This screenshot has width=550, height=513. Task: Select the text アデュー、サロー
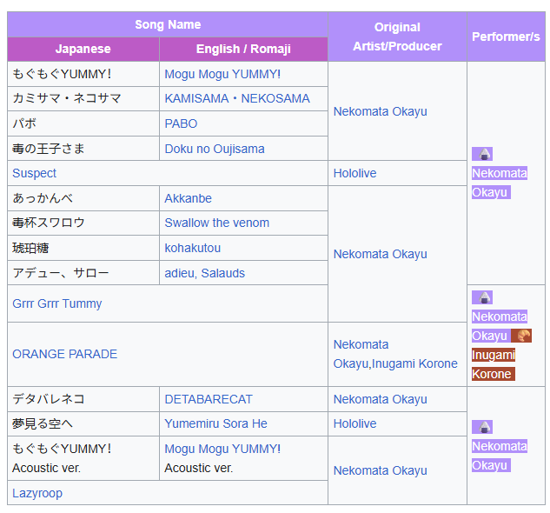click(61, 273)
